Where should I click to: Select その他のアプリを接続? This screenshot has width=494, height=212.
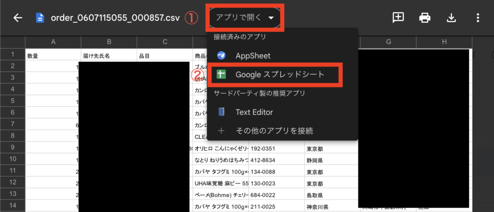click(282, 130)
